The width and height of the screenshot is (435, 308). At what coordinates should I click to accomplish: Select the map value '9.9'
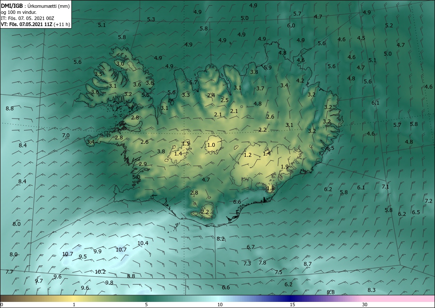[97, 251]
